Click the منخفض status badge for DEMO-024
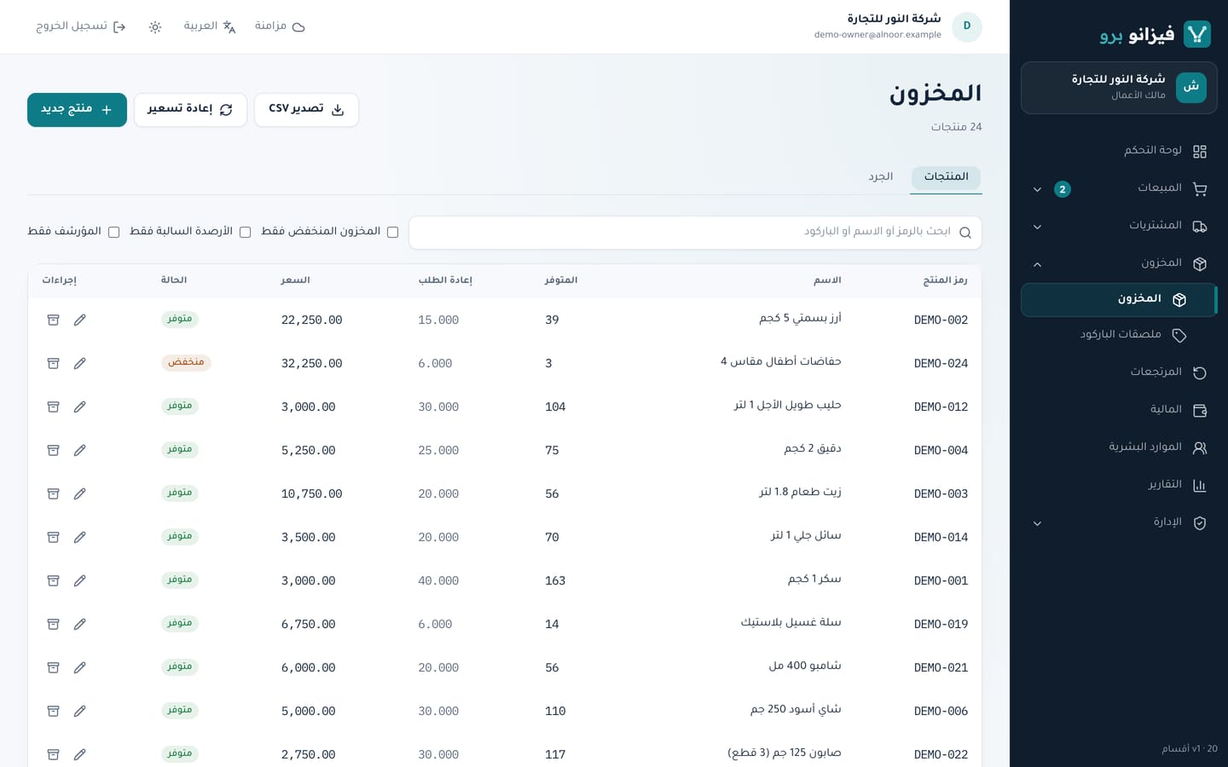1228x767 pixels. pos(186,362)
